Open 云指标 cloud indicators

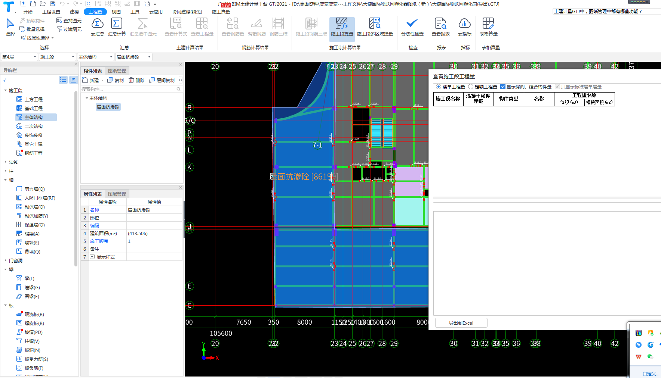[x=464, y=27]
